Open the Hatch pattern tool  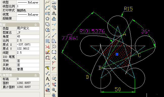tap(47, 41)
